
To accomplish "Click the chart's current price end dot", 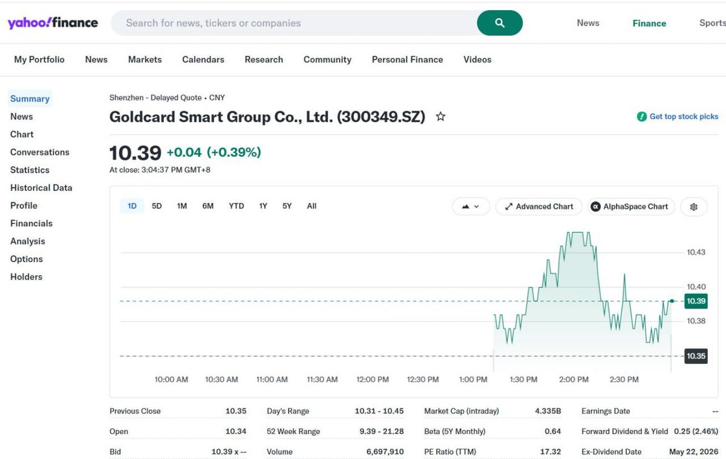I will click(x=672, y=301).
